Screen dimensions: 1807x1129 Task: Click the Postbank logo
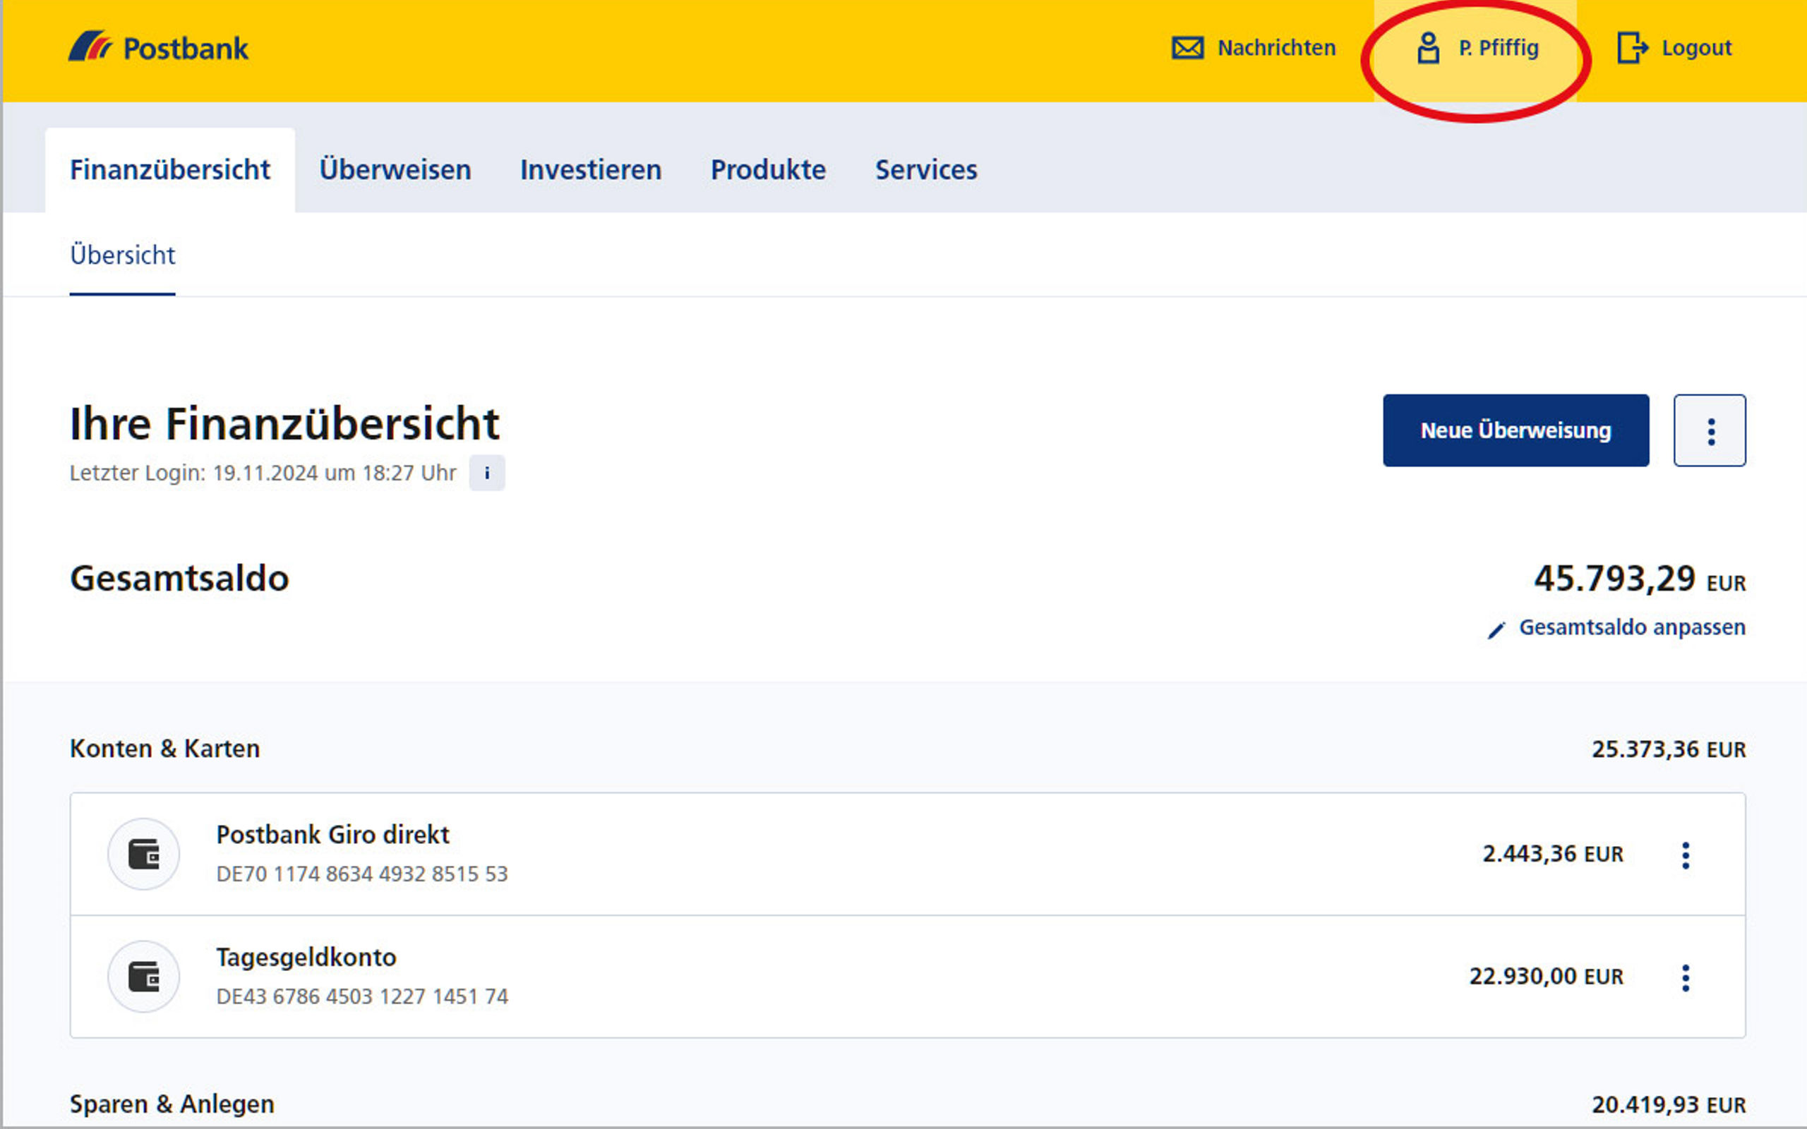(158, 48)
